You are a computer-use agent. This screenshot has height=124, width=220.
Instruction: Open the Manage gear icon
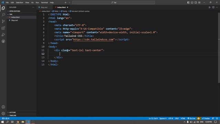click(3, 113)
